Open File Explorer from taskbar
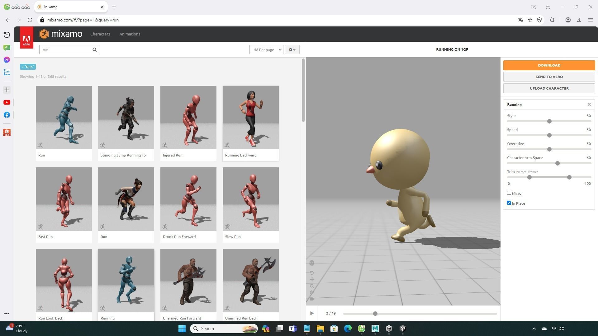The height and width of the screenshot is (336, 598). tap(320, 329)
